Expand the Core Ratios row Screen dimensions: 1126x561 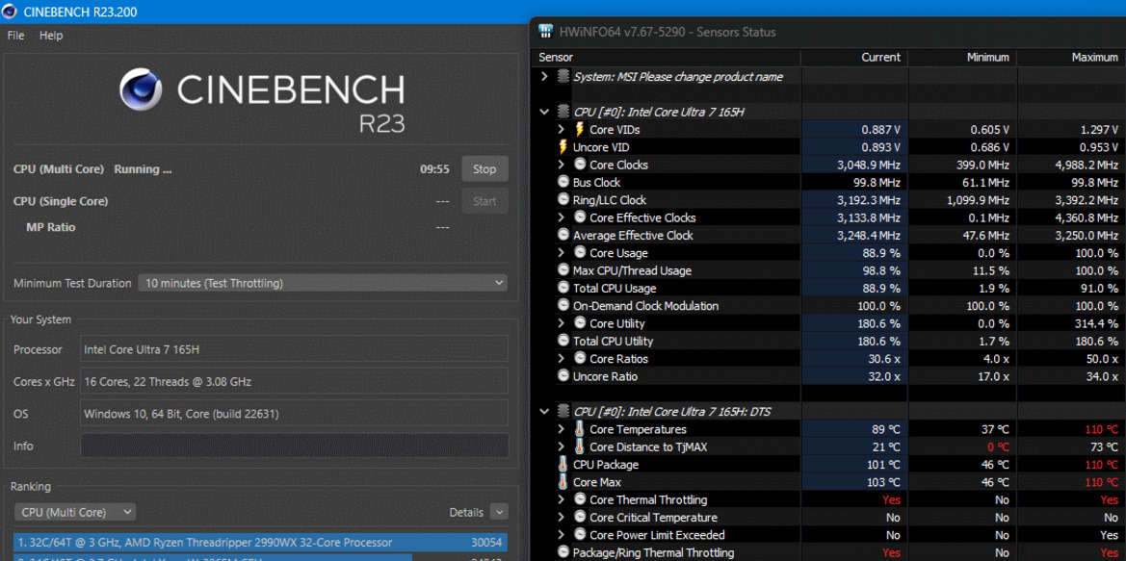click(x=562, y=358)
